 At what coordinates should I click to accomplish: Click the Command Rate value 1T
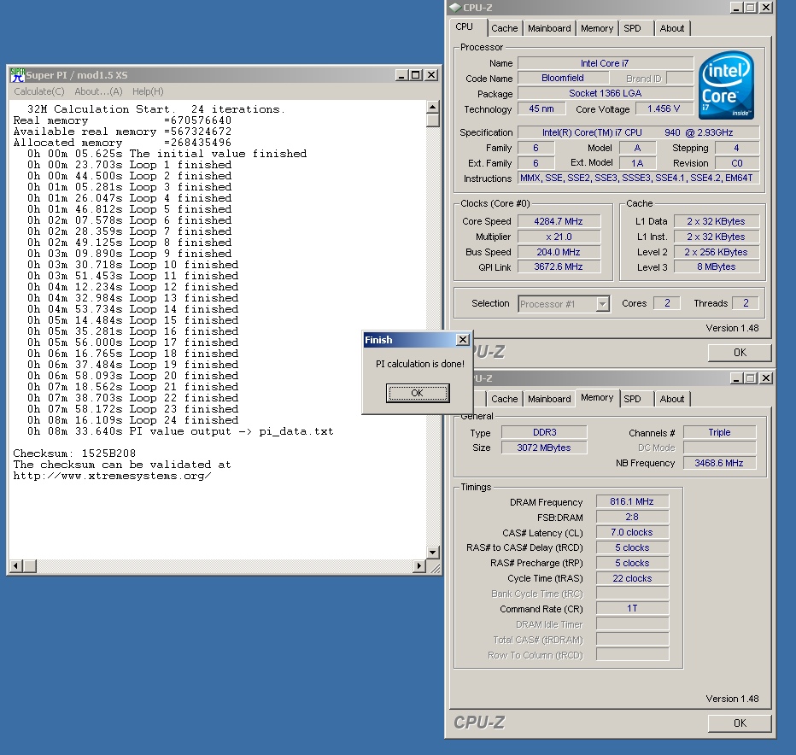632,608
